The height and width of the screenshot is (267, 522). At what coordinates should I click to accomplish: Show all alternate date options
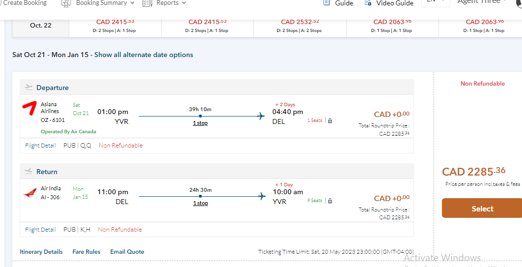[x=143, y=55]
